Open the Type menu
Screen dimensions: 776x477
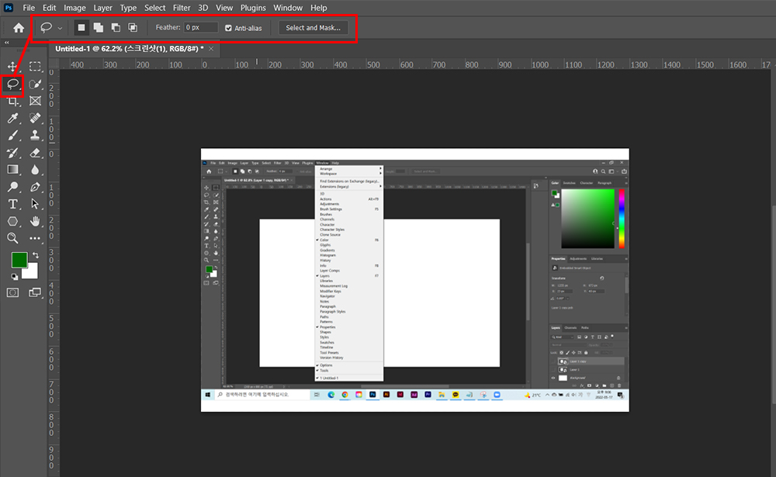coord(128,8)
